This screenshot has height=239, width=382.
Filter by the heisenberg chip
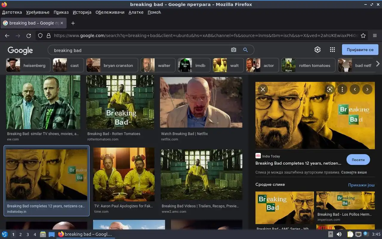tap(28, 65)
